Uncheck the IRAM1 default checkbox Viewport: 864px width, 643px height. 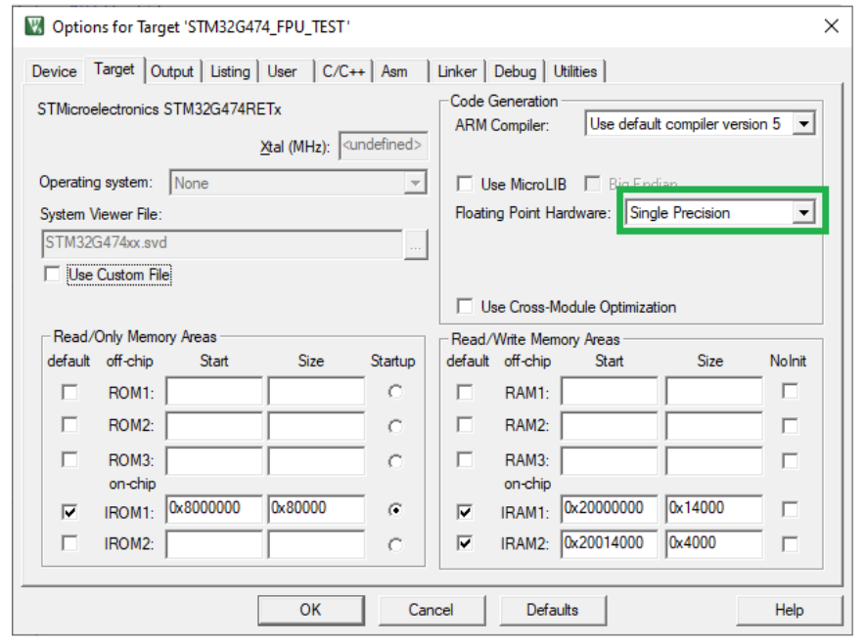(x=465, y=512)
